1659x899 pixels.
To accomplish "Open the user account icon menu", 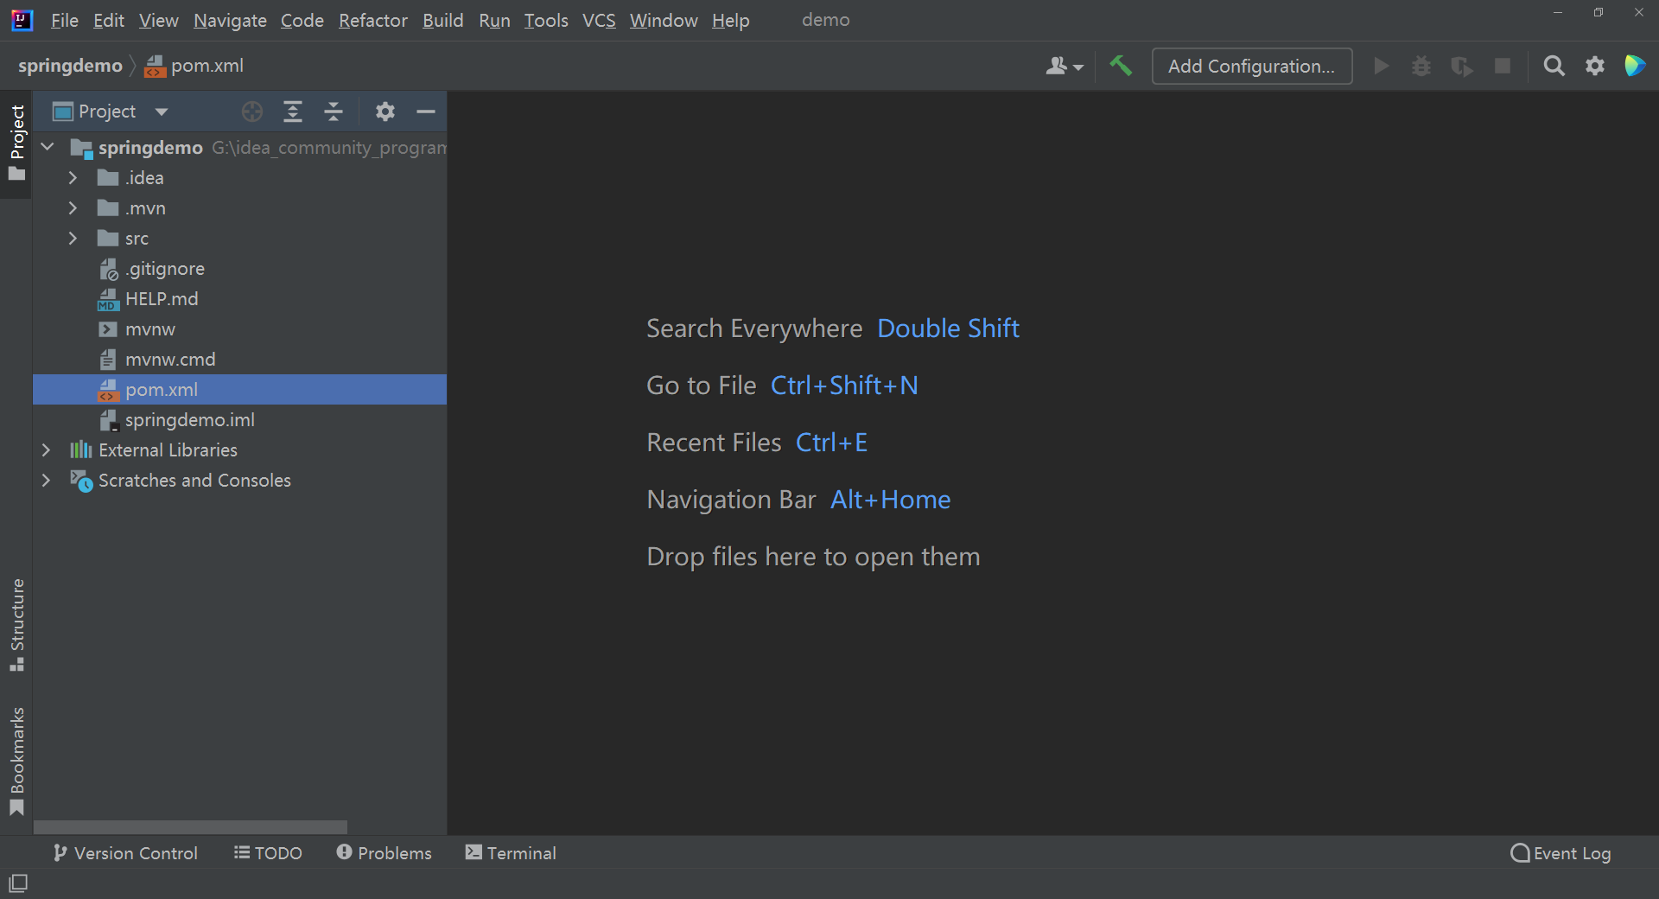I will pyautogui.click(x=1065, y=66).
